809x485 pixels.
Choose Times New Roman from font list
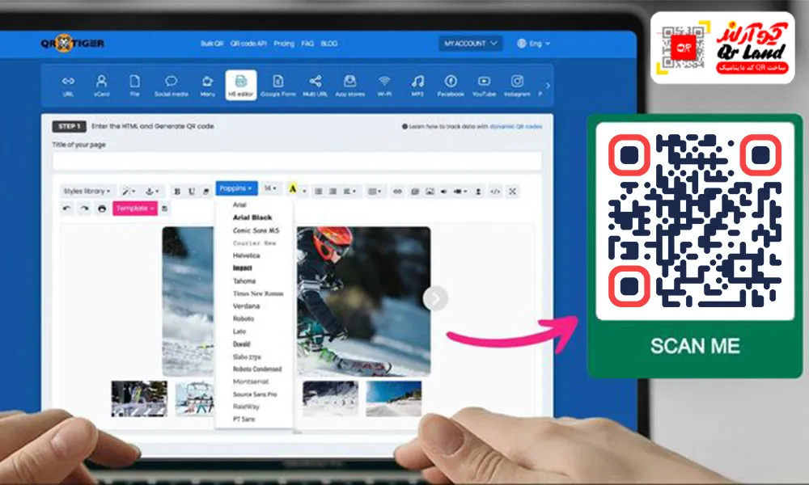pos(257,293)
